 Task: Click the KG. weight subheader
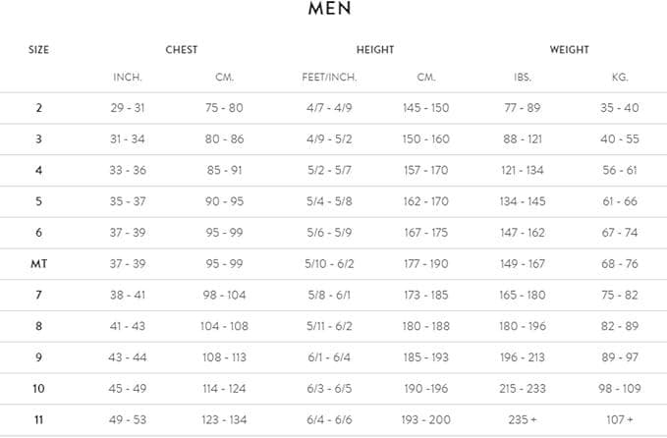(619, 77)
